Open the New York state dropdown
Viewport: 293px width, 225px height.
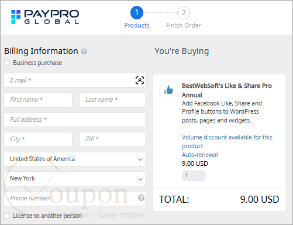click(75, 179)
